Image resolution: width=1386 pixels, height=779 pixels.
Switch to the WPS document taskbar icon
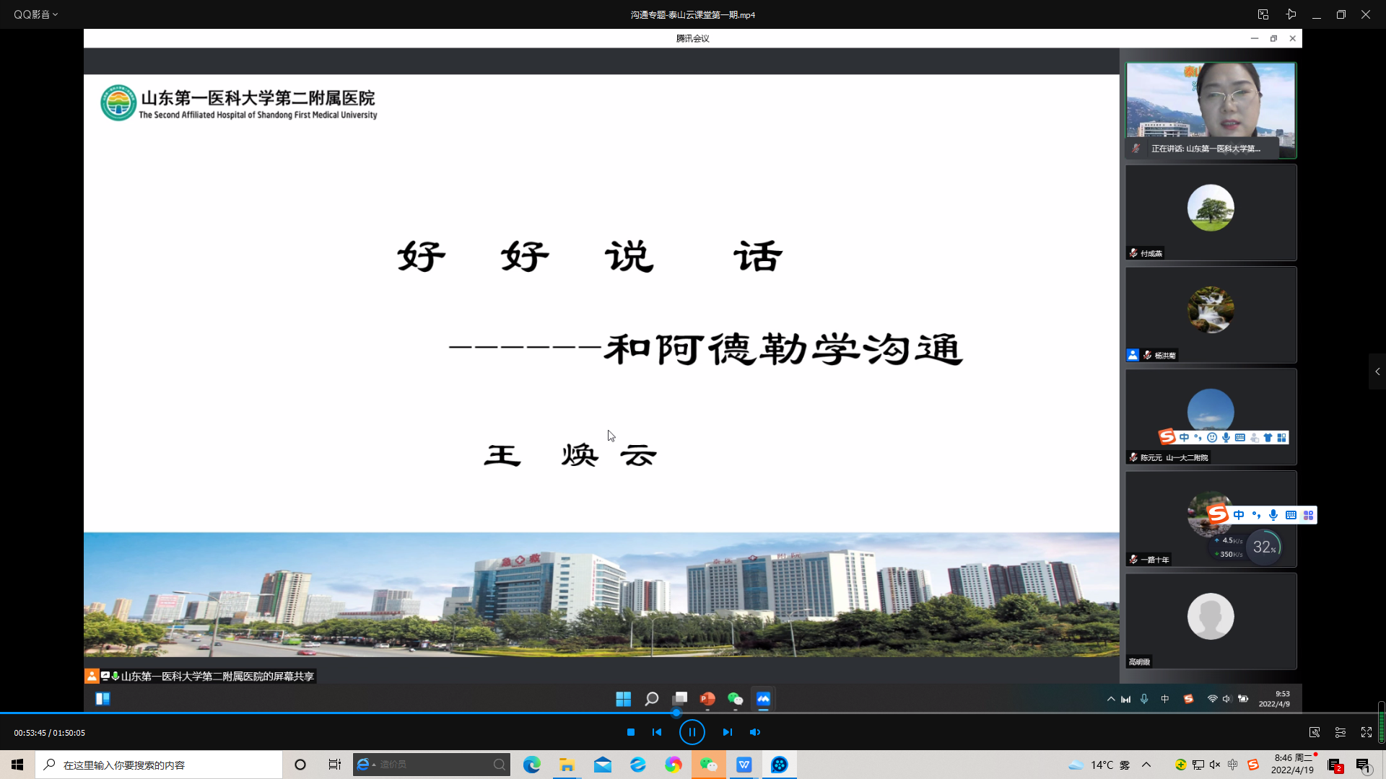click(x=744, y=765)
